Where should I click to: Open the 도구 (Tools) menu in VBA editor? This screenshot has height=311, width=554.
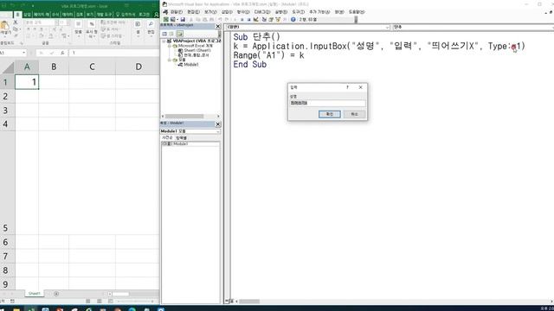298,12
